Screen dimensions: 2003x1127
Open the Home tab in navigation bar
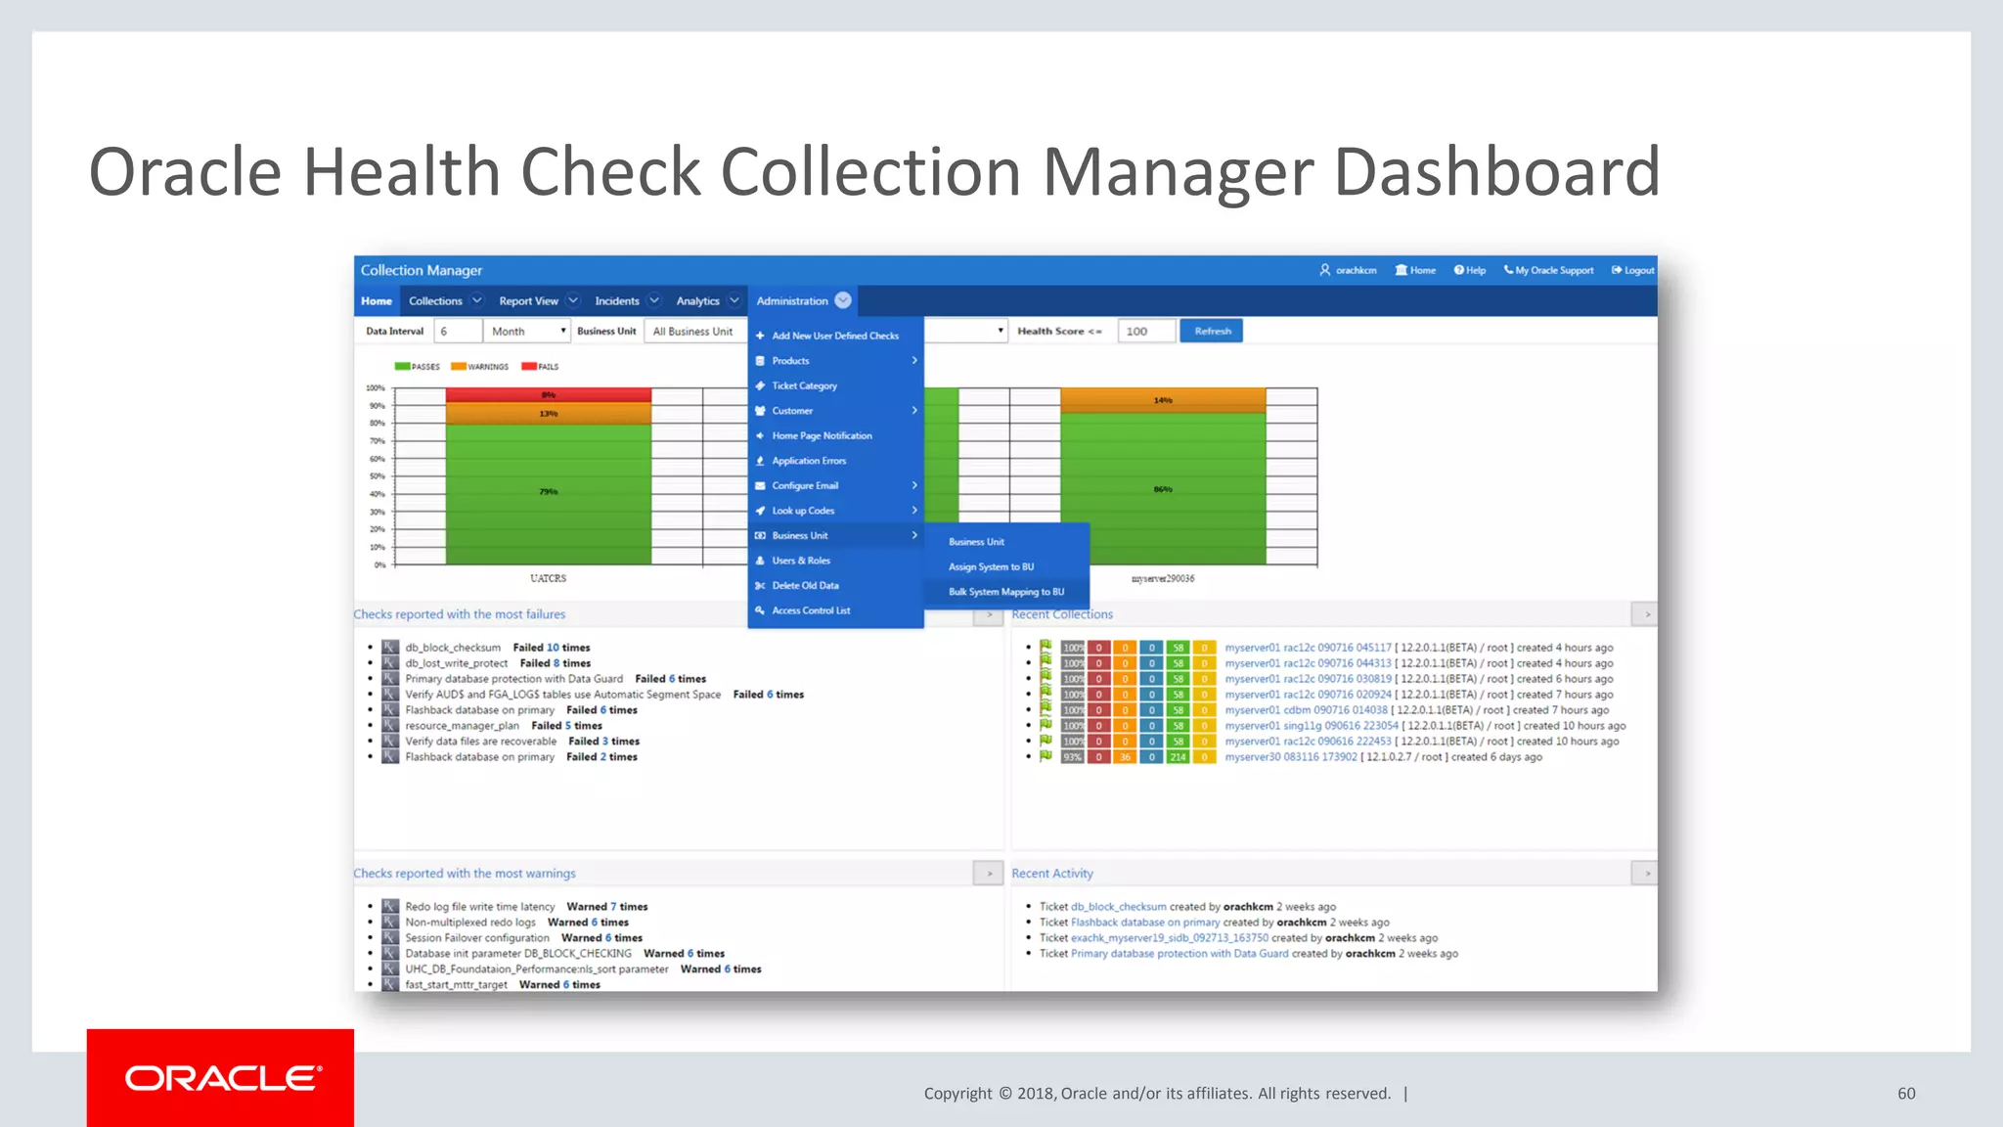pyautogui.click(x=377, y=300)
